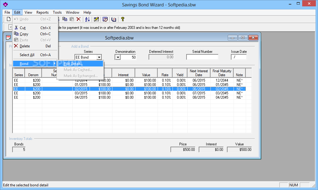Click the highlighted 02/2015 issue date cell
This screenshot has height=190, width=318.
pos(81,89)
